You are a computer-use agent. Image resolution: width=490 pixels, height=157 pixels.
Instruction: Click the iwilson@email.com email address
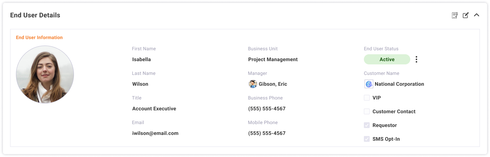pos(155,133)
